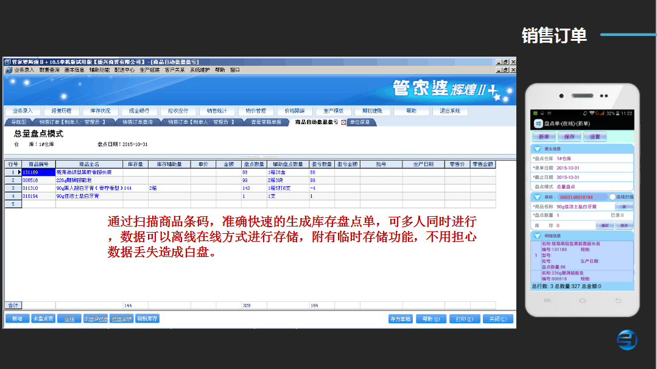Screen dimensions: 657x369
Task: Tap the 查 lookup button beside 商品名称
Action: tap(624, 206)
